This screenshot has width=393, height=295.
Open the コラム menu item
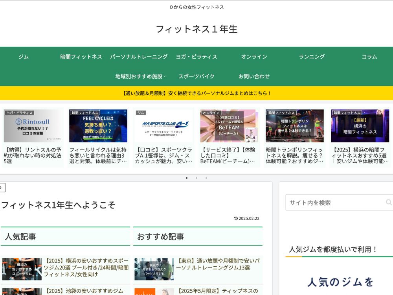(x=369, y=57)
